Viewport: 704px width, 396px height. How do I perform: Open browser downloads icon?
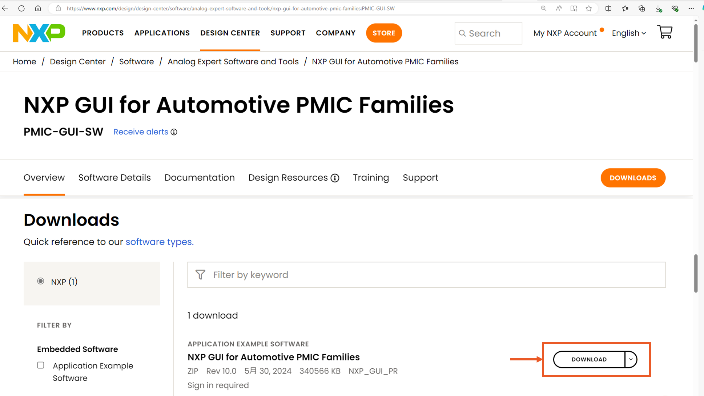pos(658,8)
